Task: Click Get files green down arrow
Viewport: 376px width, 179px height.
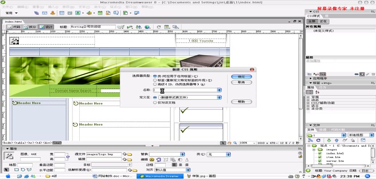Action: (x=329, y=141)
